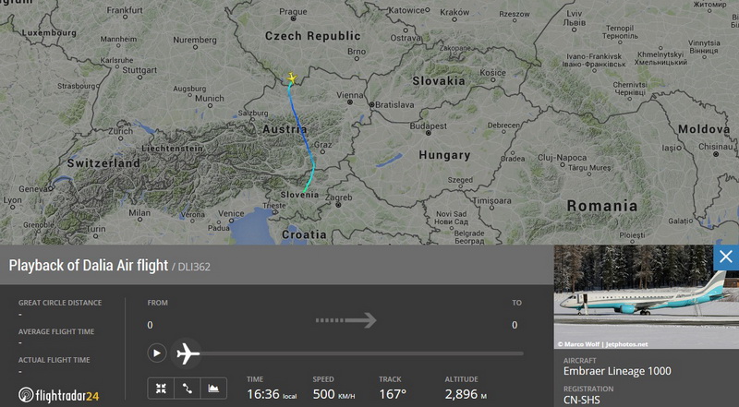Screen dimensions: 739x407
Task: Open the Embraer Lineage aircraft photo
Action: pyautogui.click(x=646, y=296)
